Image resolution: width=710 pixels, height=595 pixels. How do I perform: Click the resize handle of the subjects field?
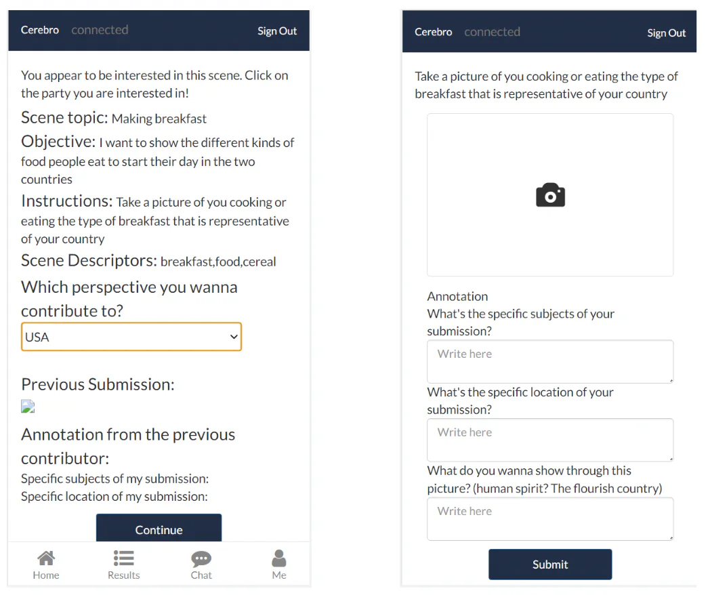coord(671,380)
